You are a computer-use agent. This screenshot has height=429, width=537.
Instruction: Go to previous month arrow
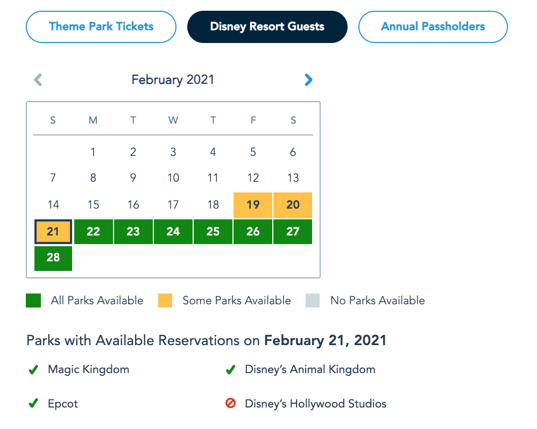pos(38,80)
